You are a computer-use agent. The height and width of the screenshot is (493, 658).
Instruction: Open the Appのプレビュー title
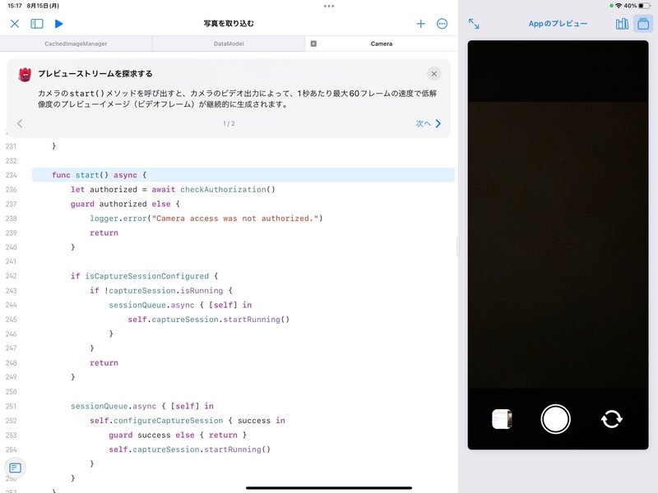click(558, 24)
